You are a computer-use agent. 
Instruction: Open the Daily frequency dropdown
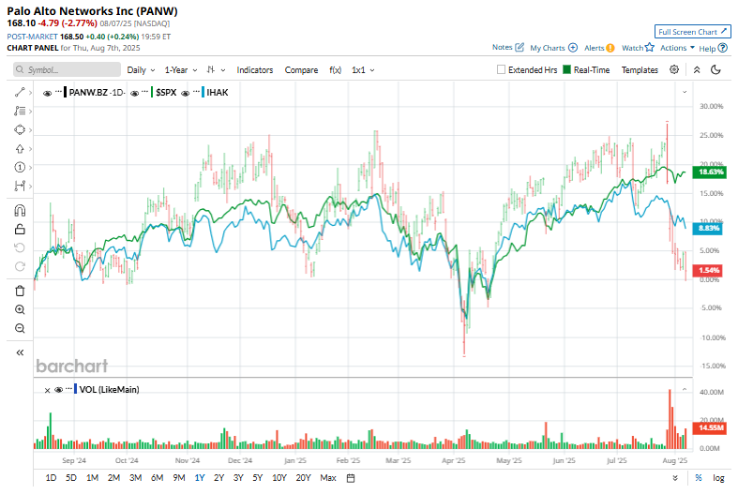141,69
